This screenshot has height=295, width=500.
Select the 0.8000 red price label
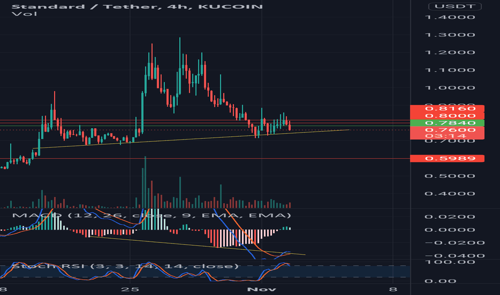(x=447, y=116)
